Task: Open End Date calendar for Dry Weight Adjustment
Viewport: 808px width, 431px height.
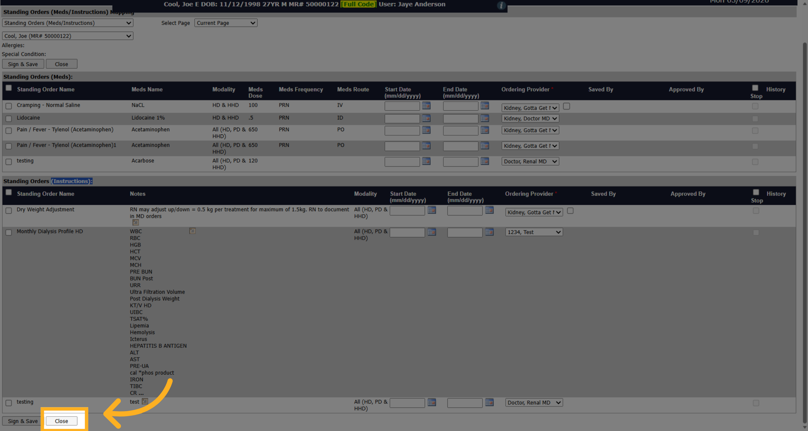Action: pyautogui.click(x=490, y=210)
